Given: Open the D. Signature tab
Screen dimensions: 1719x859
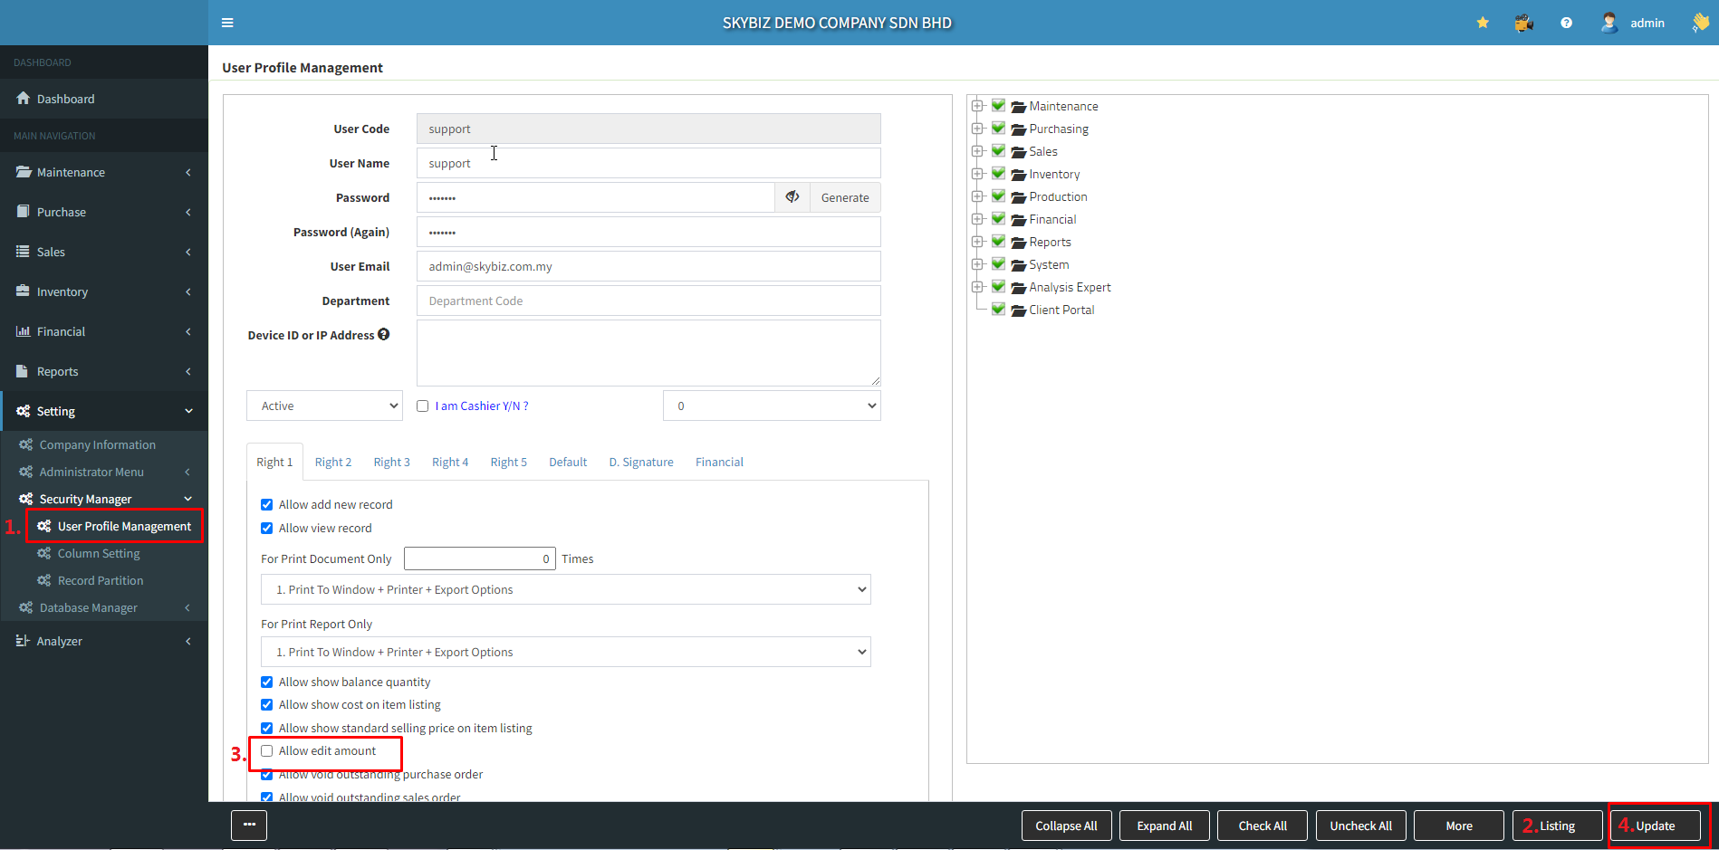Looking at the screenshot, I should (640, 463).
